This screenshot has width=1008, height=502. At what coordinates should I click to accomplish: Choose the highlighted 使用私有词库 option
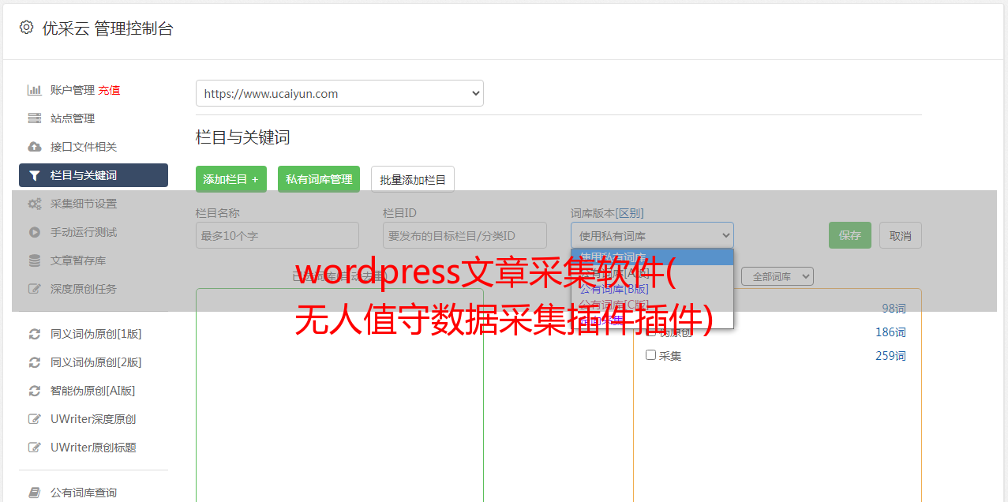point(652,257)
